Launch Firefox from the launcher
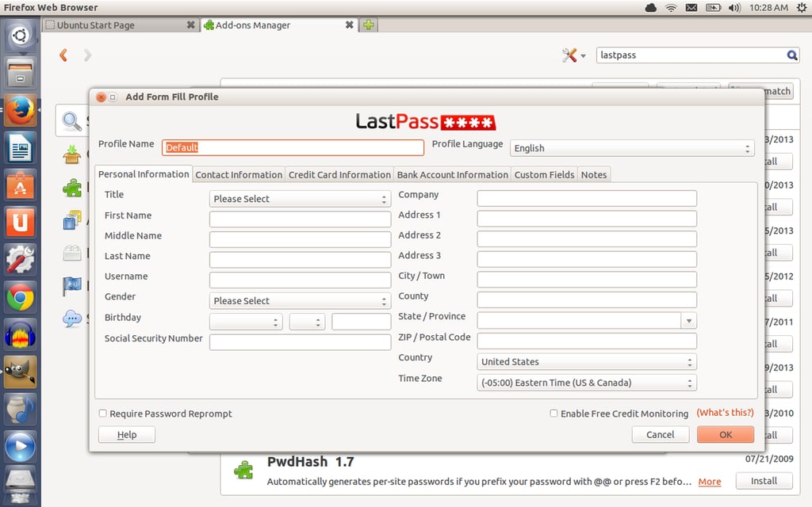Image resolution: width=812 pixels, height=507 pixels. click(20, 110)
